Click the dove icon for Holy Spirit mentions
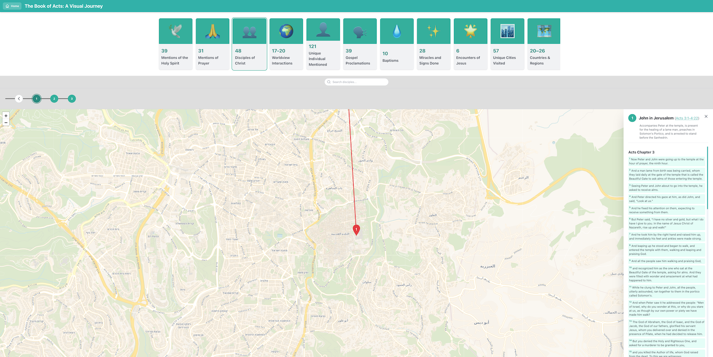 [x=175, y=31]
